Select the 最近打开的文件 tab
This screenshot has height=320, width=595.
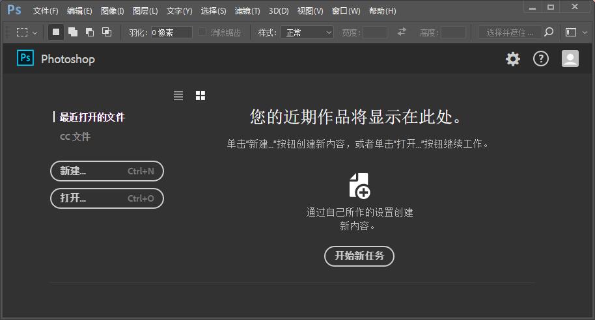click(92, 117)
